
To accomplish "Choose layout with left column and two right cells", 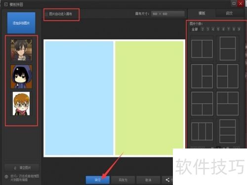I will click(202, 76).
